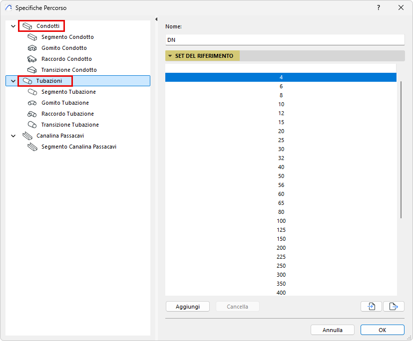413x341 pixels.
Task: Select value 125 in the list
Action: coord(281,230)
